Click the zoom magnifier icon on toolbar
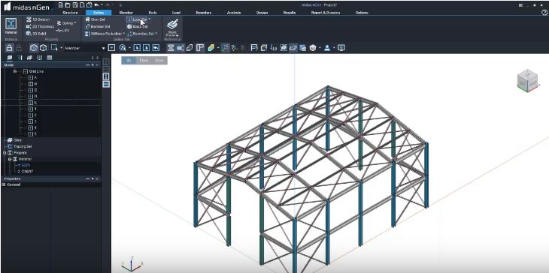This screenshot has width=549, height=273. tap(123, 48)
